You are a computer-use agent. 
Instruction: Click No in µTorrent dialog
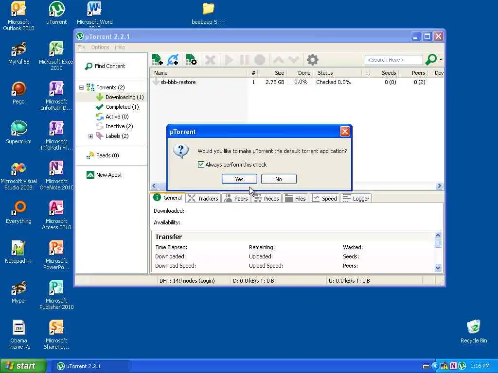click(279, 179)
